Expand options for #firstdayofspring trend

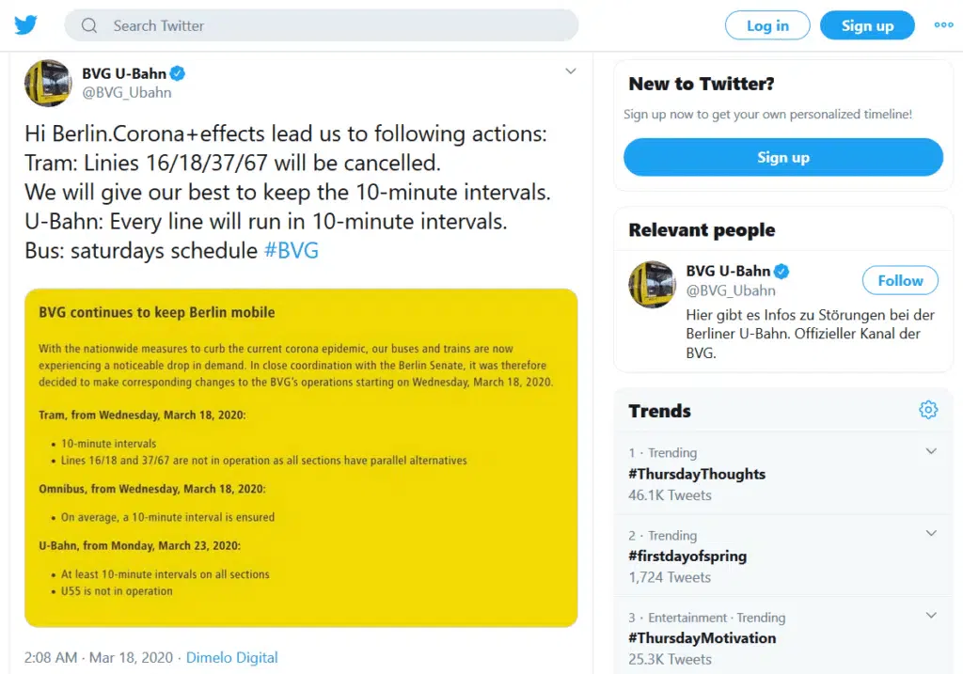click(931, 533)
